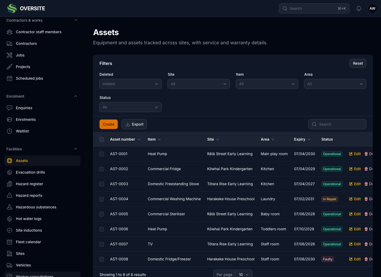Select the AST-0004 row checkbox
The width and height of the screenshot is (381, 277).
coord(102,199)
